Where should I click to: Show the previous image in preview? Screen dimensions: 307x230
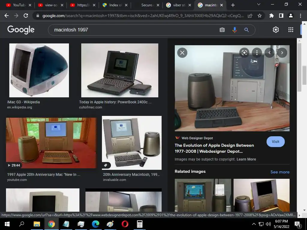[x=270, y=53]
